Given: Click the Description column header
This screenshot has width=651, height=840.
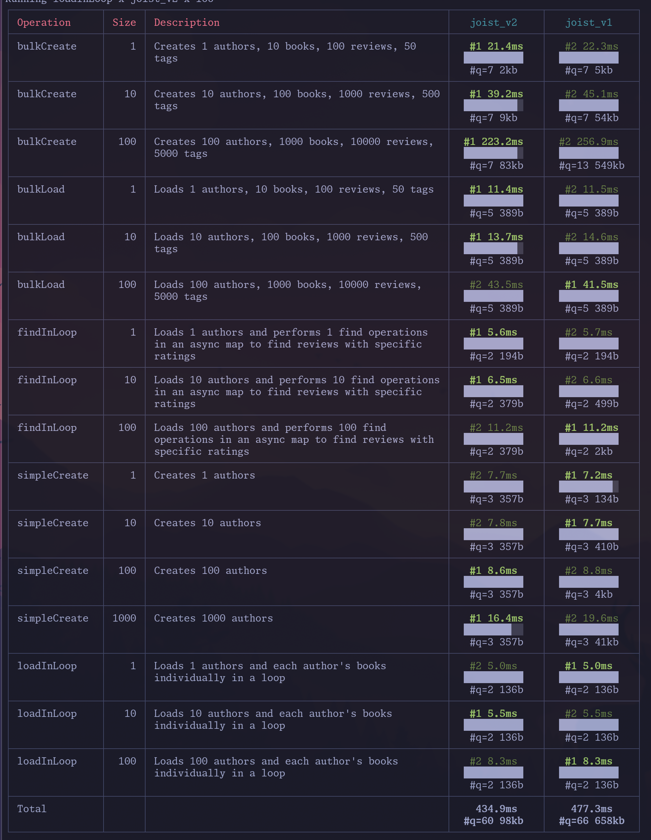Looking at the screenshot, I should [x=187, y=22].
